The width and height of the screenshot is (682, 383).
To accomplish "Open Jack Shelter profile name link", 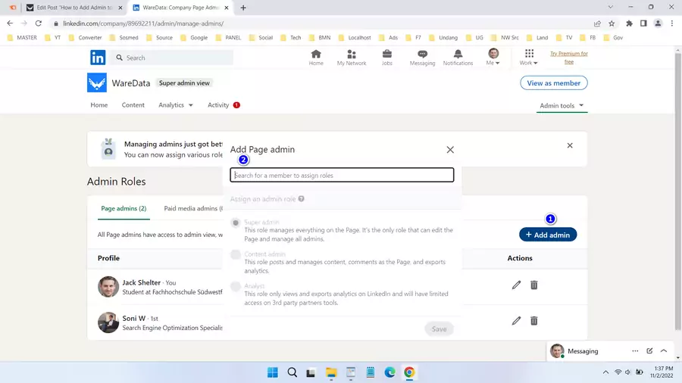I will (x=142, y=282).
